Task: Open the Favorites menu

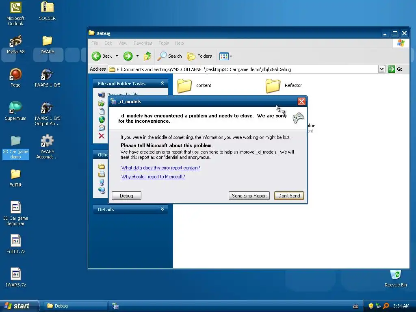Action: click(143, 43)
